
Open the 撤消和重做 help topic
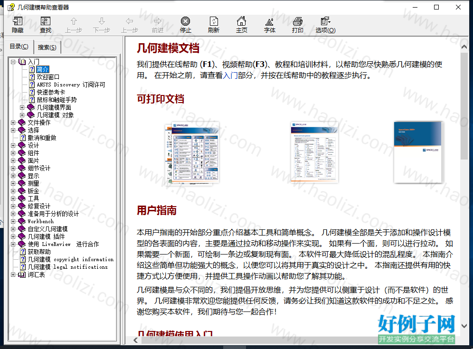42,138
